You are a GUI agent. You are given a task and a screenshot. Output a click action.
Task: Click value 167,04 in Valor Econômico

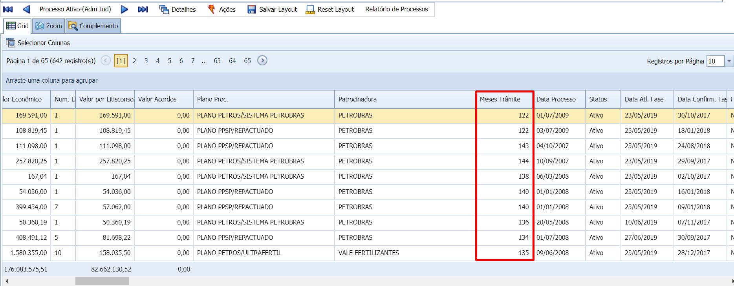(26, 176)
